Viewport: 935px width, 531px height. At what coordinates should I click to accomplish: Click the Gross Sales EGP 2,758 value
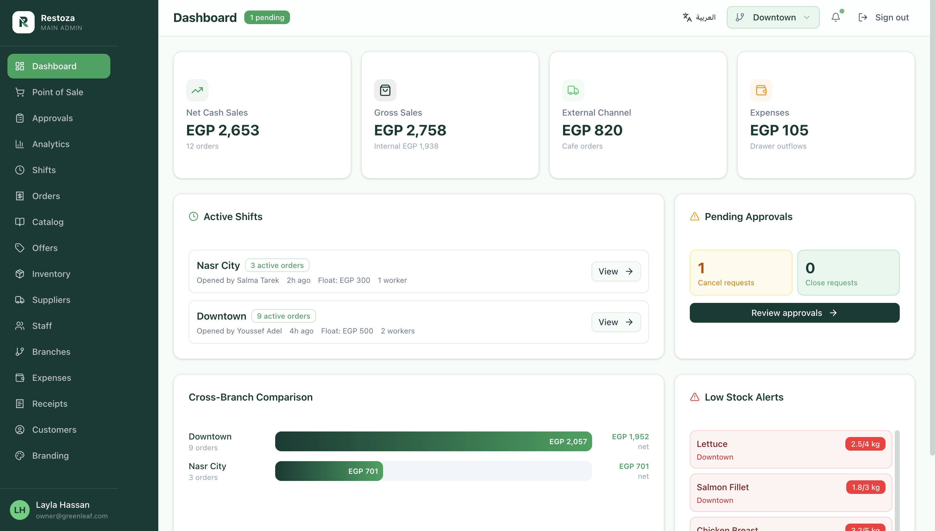pyautogui.click(x=410, y=130)
